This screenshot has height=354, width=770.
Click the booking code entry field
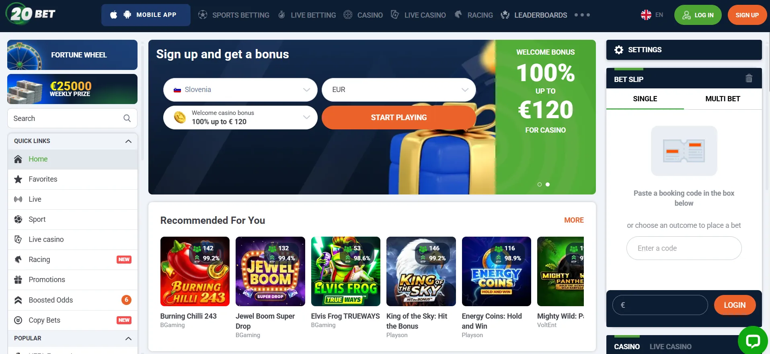684,248
